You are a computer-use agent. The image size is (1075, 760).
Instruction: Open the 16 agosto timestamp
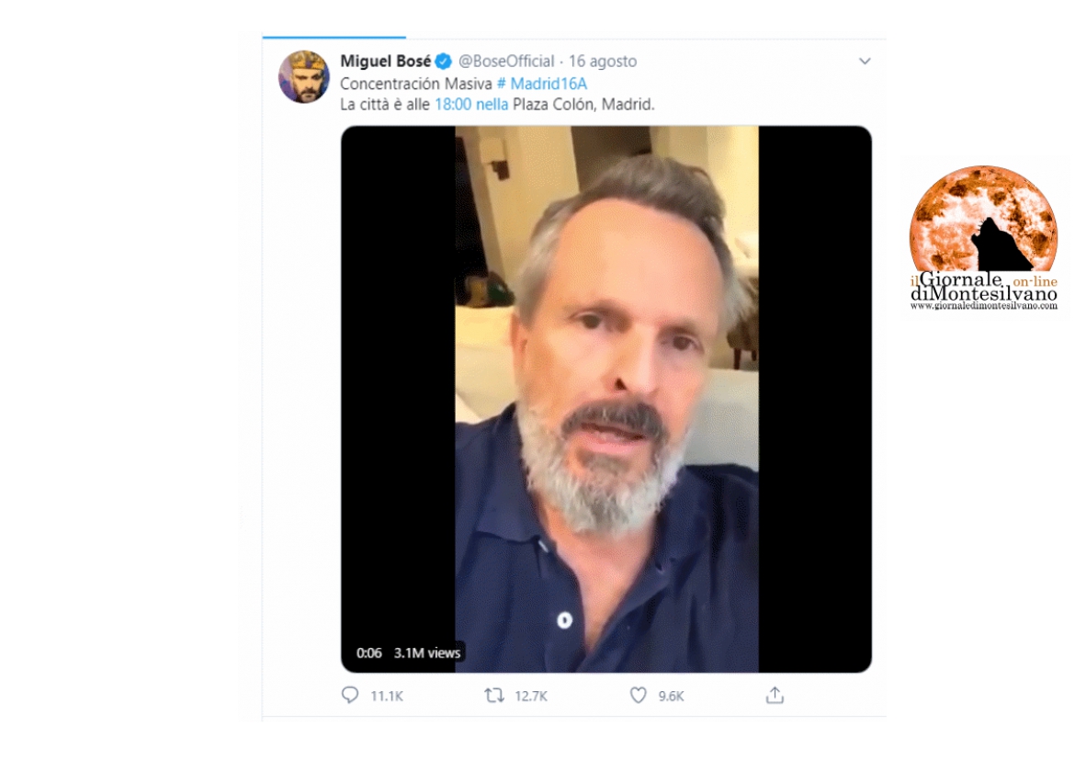[603, 62]
